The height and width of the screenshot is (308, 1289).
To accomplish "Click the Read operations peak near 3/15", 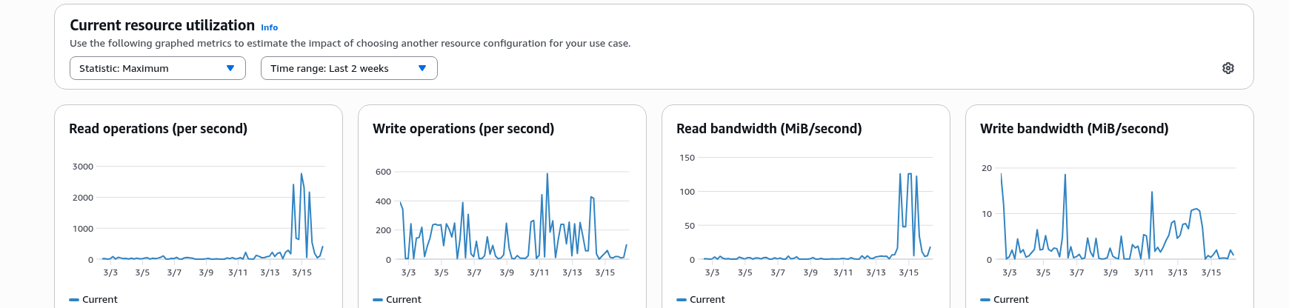I will tap(302, 174).
